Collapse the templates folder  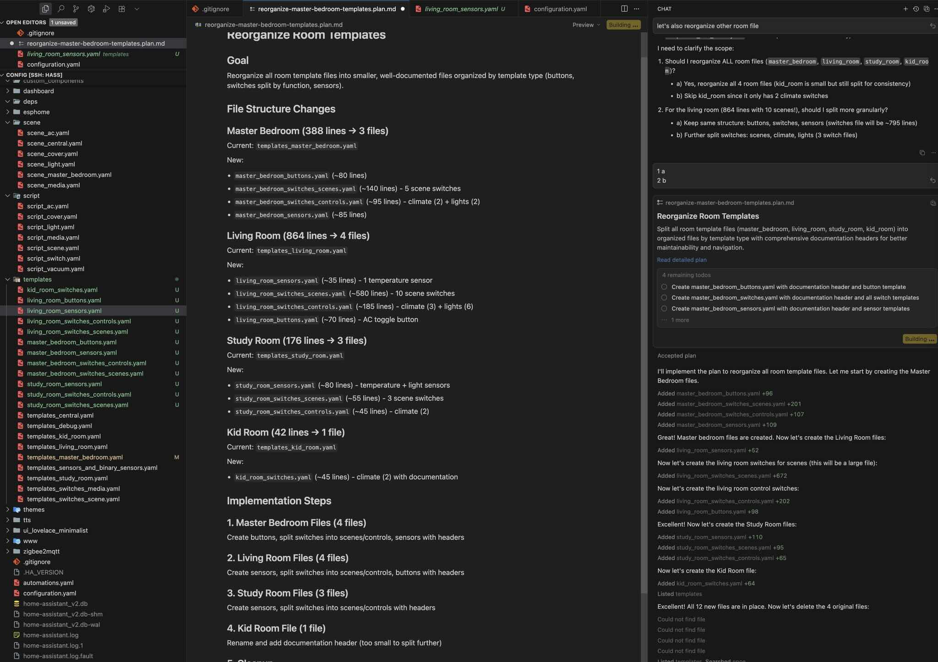(x=37, y=279)
